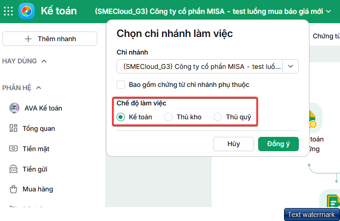Select the Thủ kho working mode

[x=168, y=117]
